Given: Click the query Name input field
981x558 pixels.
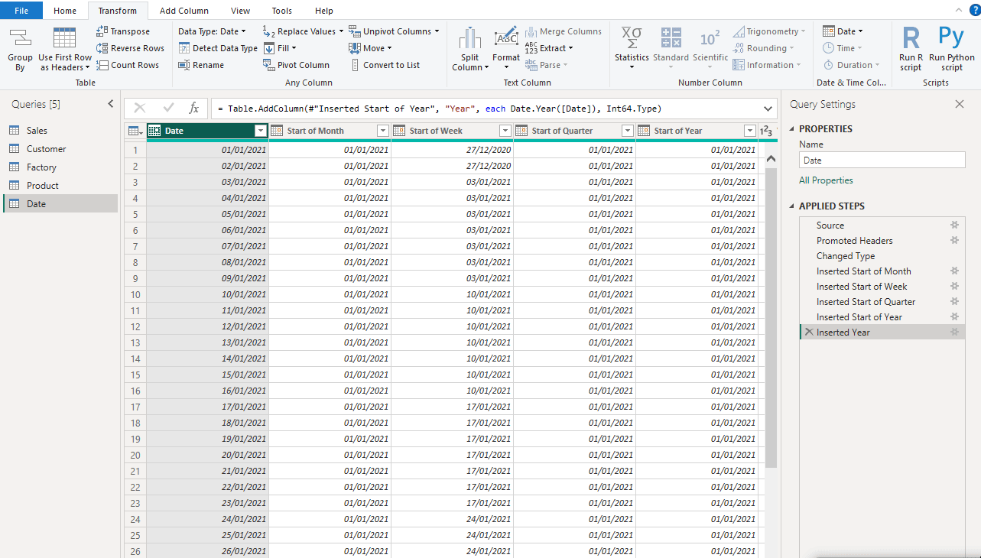Looking at the screenshot, I should pos(882,160).
